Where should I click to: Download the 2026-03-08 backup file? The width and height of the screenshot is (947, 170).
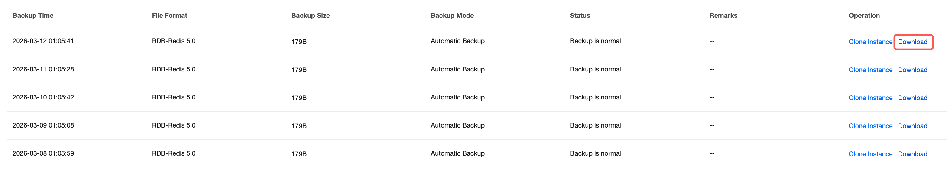point(912,154)
